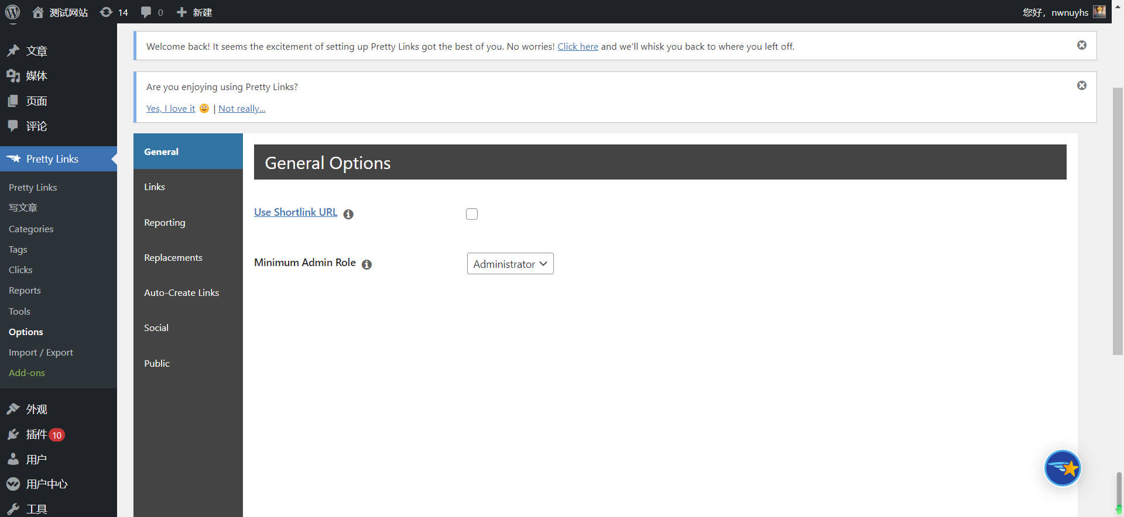Click the smiley emoji in notice
Screen dimensions: 1124x517
204,108
